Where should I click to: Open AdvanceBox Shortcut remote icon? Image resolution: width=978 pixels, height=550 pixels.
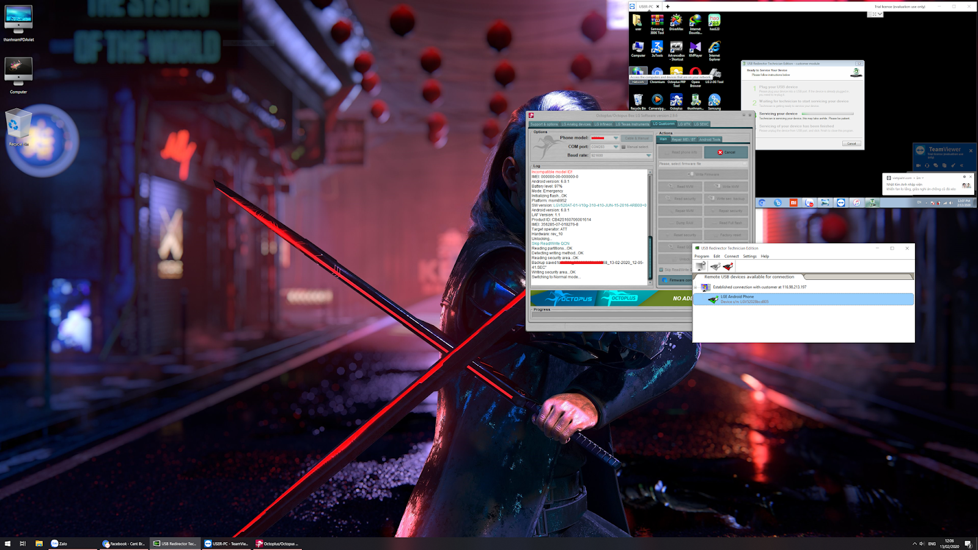click(676, 51)
